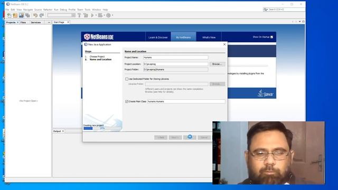This screenshot has height=190, width=338.
Task: Click the 'Choose Project' step text
Action: tap(97, 56)
